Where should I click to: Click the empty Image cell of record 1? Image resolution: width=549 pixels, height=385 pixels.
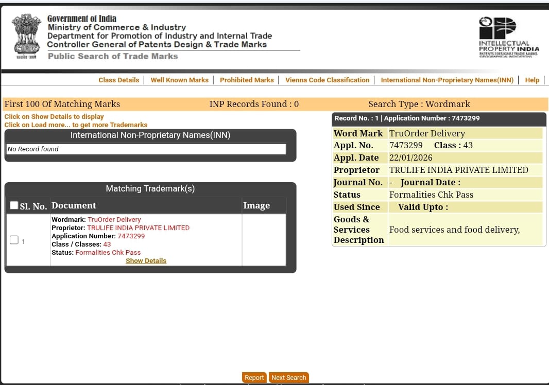(263, 240)
